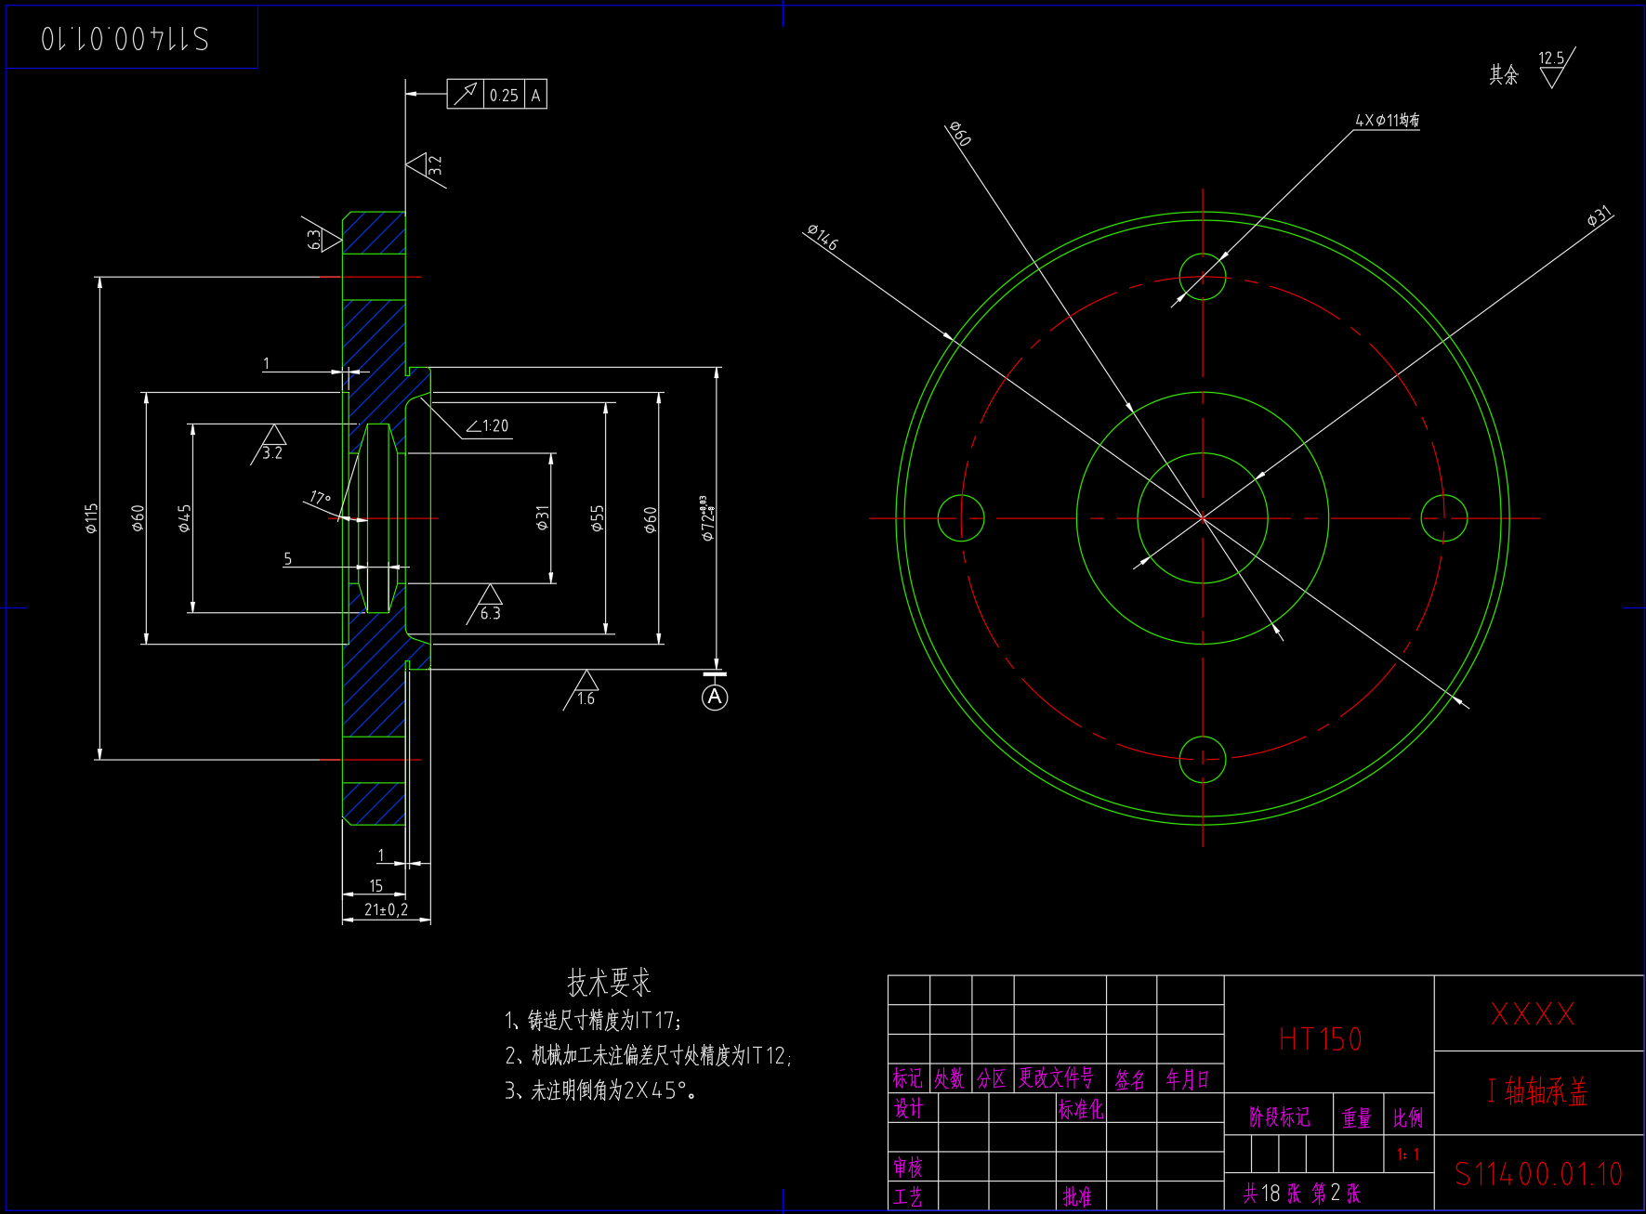
Task: Select the 1.6 surface roughness symbol
Action: pos(584,691)
